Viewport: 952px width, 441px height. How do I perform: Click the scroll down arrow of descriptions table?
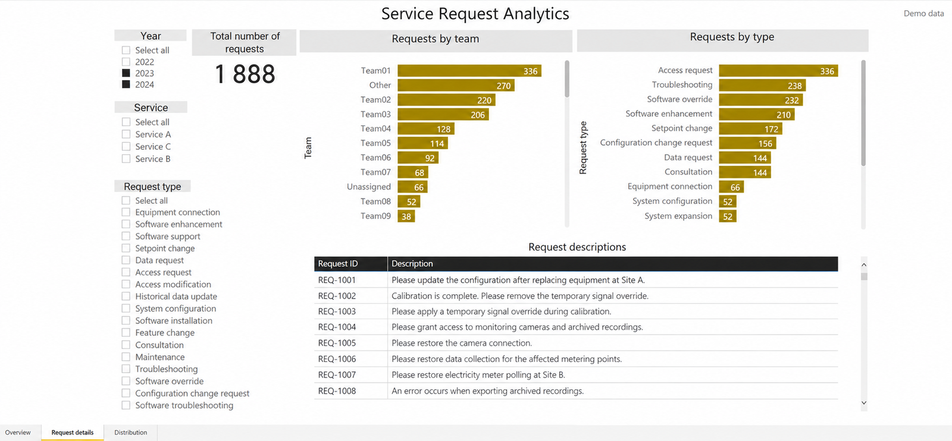[864, 403]
